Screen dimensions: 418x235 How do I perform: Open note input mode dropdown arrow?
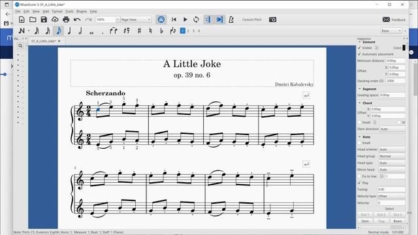click(29, 31)
